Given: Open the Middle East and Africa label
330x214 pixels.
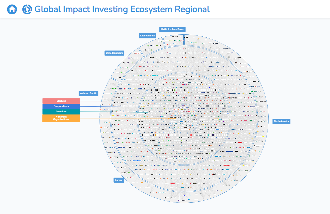Looking at the screenshot, I should click(173, 29).
